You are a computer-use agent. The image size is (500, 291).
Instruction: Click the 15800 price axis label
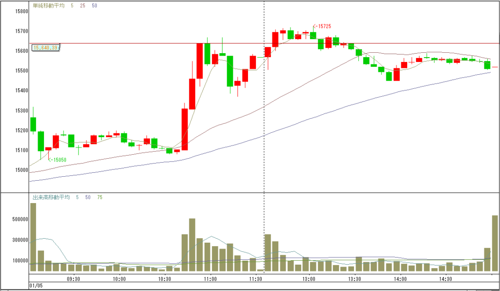click(x=21, y=12)
